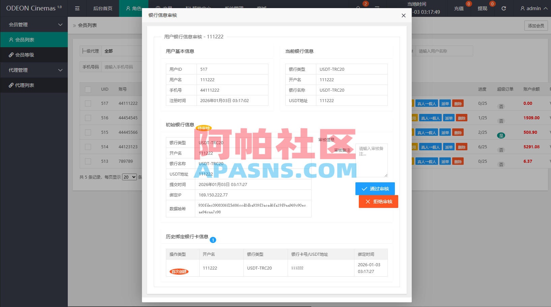Open 充值 in the top bar
The image size is (551, 307).
point(459,8)
